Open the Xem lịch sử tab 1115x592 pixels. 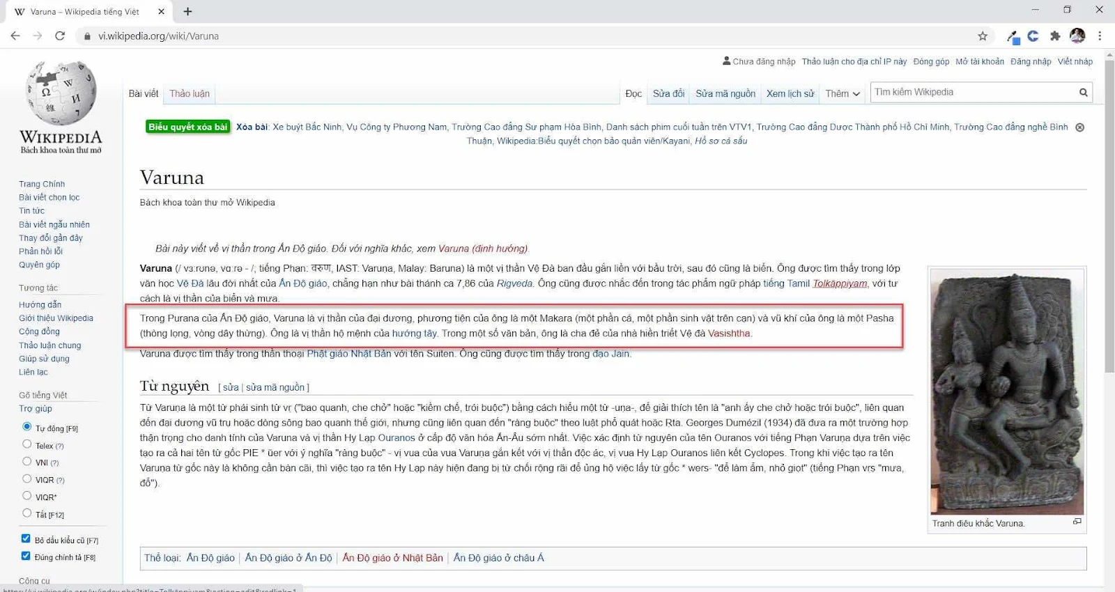pos(790,93)
